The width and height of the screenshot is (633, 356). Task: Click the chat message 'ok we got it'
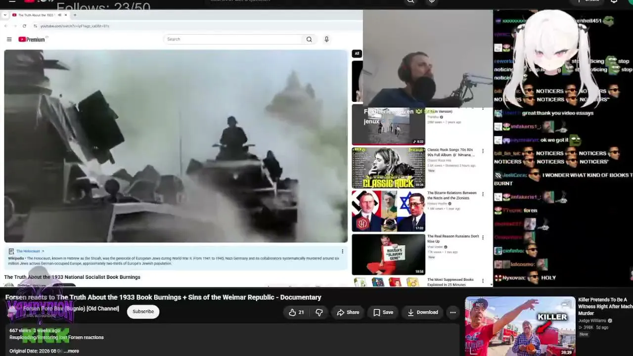click(554, 140)
